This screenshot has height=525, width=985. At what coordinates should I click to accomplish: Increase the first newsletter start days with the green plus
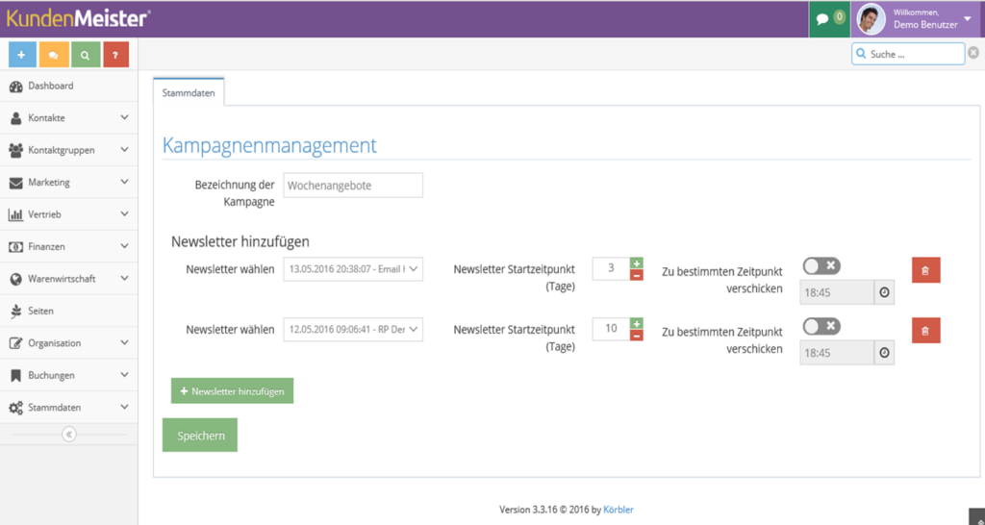pyautogui.click(x=637, y=263)
